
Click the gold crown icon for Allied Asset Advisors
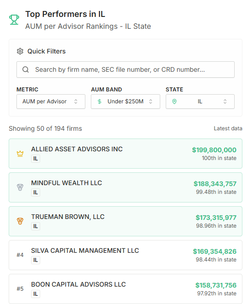[x=20, y=154]
